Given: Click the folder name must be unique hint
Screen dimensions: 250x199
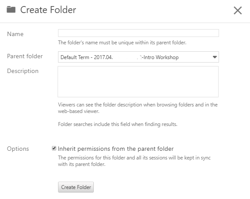Looking at the screenshot, I should [x=122, y=43].
